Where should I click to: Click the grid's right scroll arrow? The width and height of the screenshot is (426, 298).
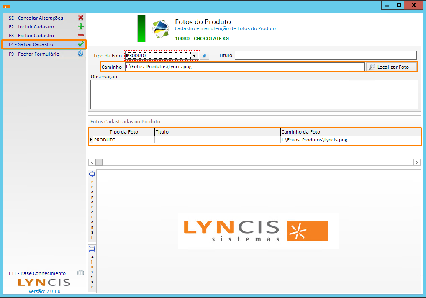pos(417,162)
